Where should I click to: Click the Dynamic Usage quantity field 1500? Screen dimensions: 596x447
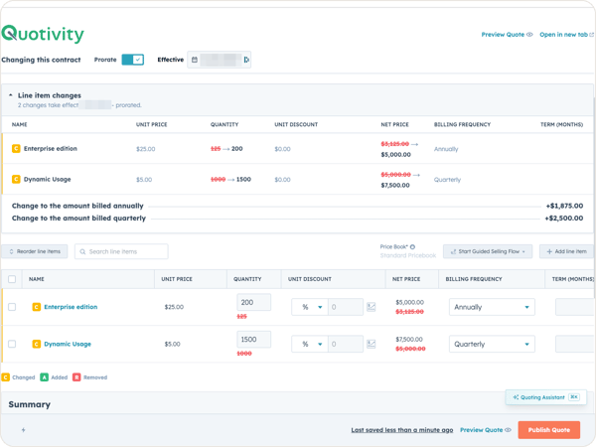tap(253, 339)
